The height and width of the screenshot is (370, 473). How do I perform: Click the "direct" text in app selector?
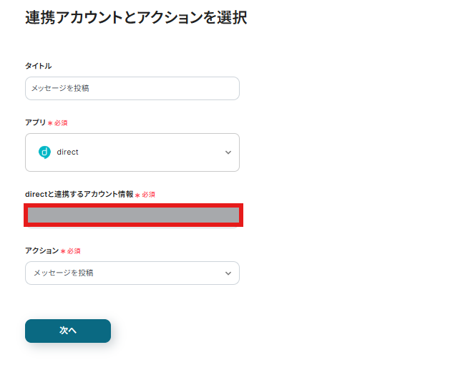point(67,152)
